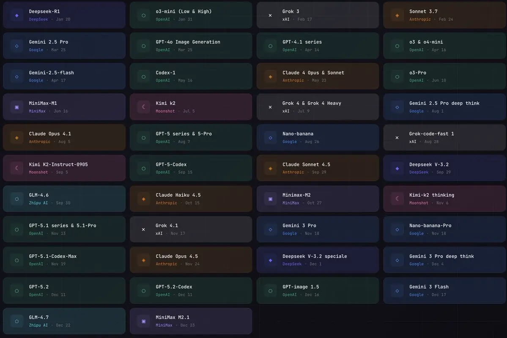Click the May 22 date on Claude 4 card
This screenshot has width=507, height=338.
click(x=319, y=80)
